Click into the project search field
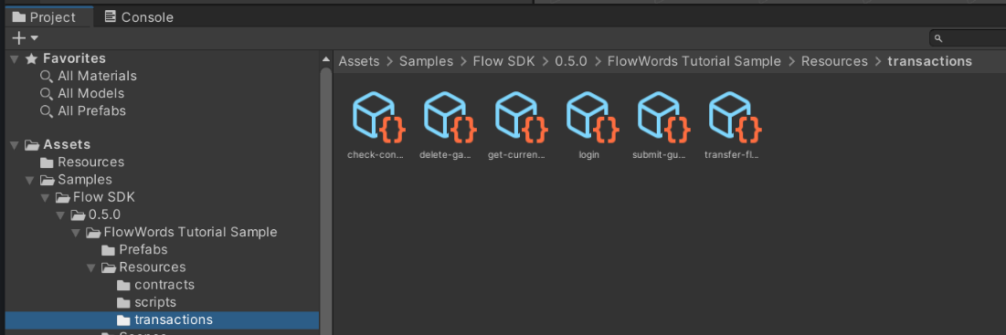The image size is (1006, 335). 969,38
